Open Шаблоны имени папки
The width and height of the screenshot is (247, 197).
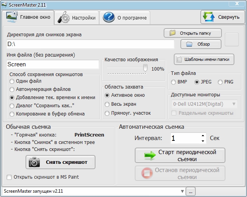click(x=204, y=59)
